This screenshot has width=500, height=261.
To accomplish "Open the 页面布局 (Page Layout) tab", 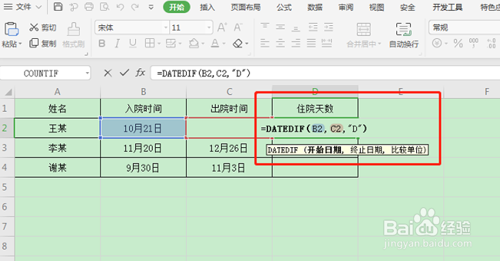I will click(246, 7).
